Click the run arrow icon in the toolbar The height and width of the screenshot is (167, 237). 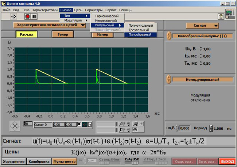click(x=13, y=16)
